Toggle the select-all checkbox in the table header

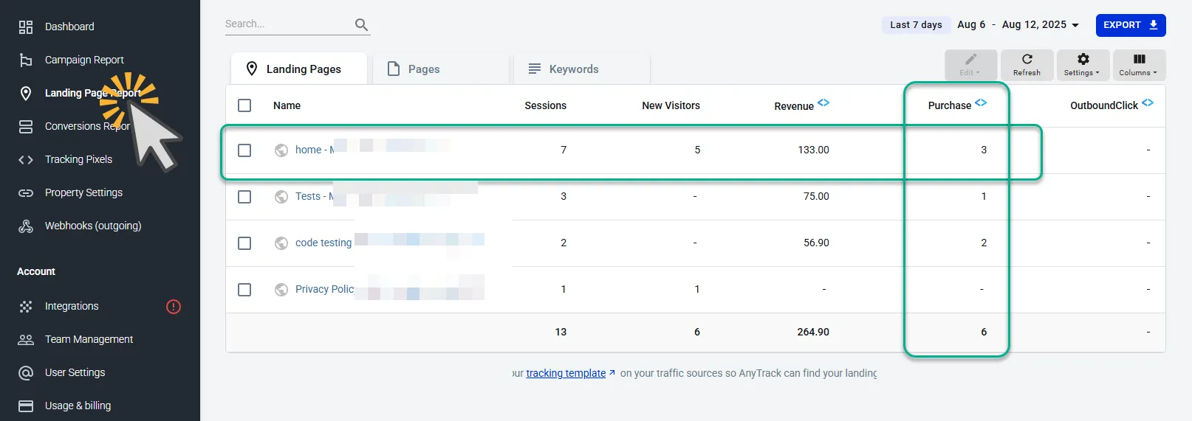tap(244, 105)
